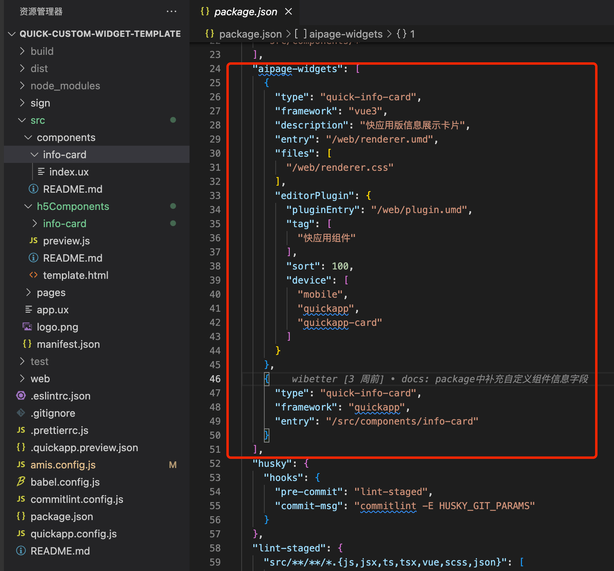Click README.md info icon under components
This screenshot has height=571, width=614.
(x=34, y=189)
